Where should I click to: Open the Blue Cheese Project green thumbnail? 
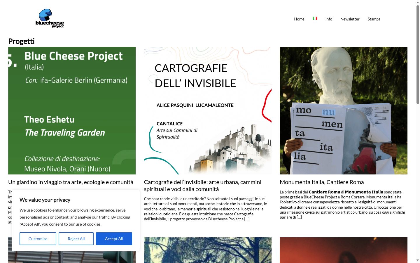[x=72, y=110]
